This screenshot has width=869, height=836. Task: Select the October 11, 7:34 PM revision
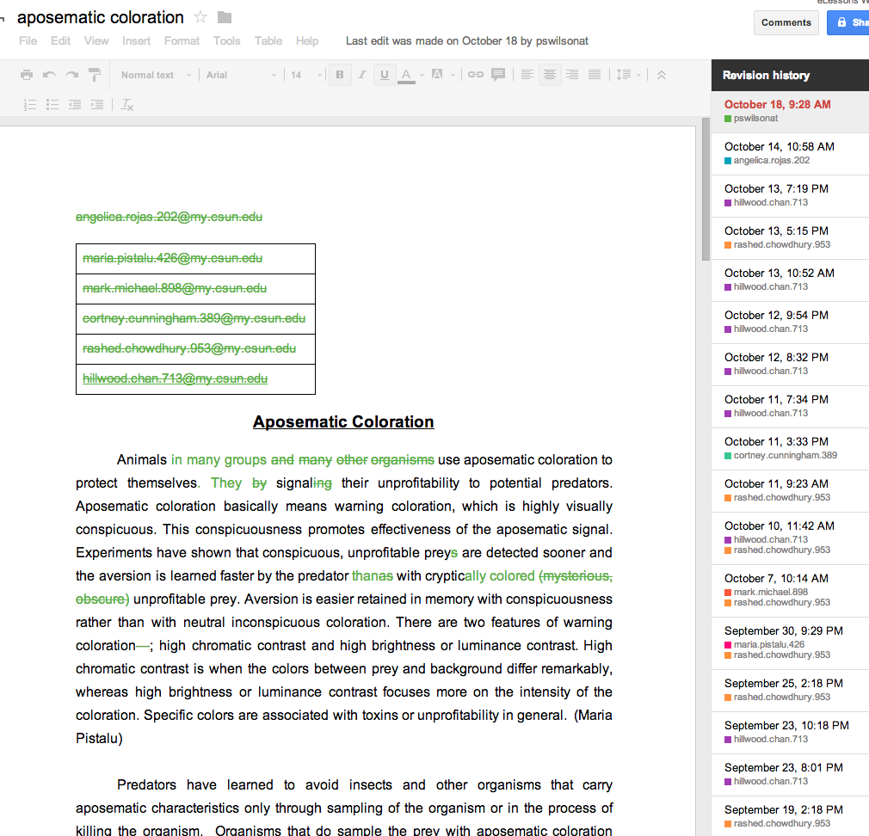(791, 406)
